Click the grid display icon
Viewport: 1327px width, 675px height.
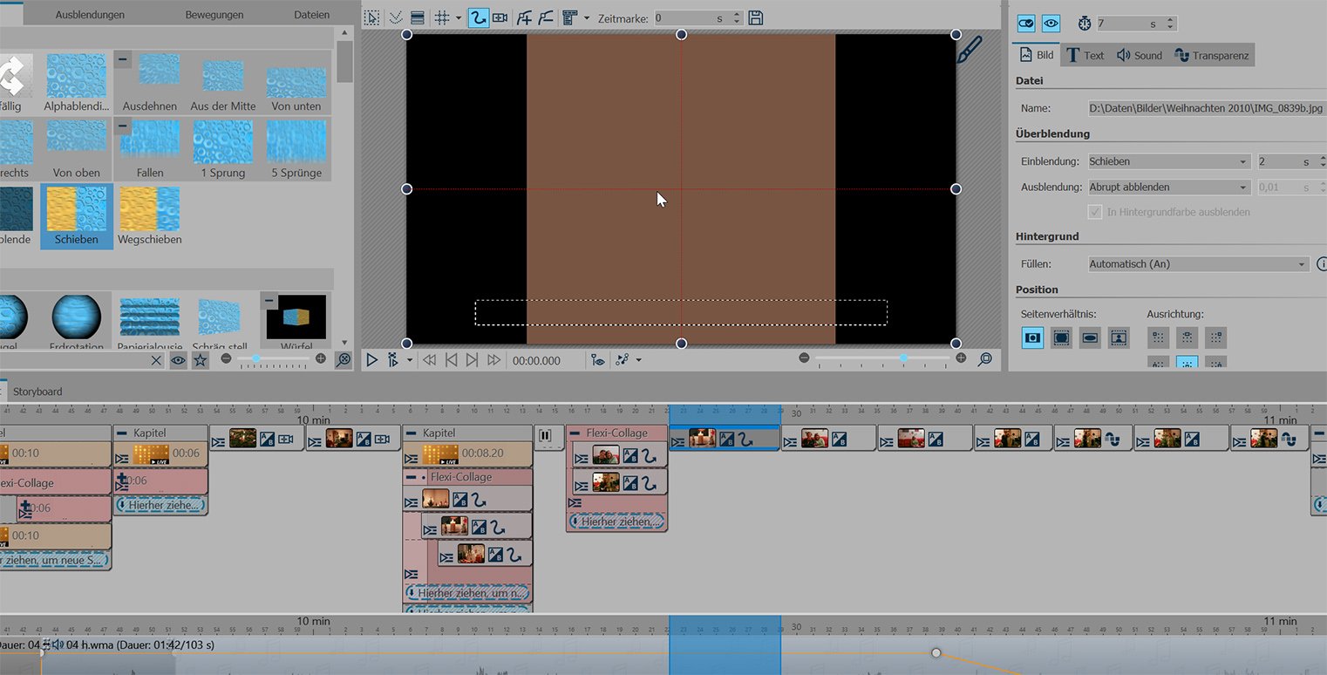[x=442, y=17]
